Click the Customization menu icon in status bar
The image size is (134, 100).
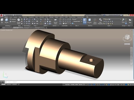pos(133,84)
